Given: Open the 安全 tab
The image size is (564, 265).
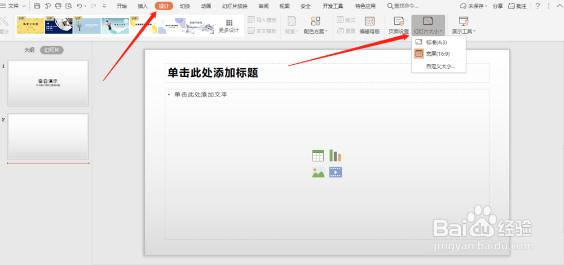Looking at the screenshot, I should click(305, 6).
